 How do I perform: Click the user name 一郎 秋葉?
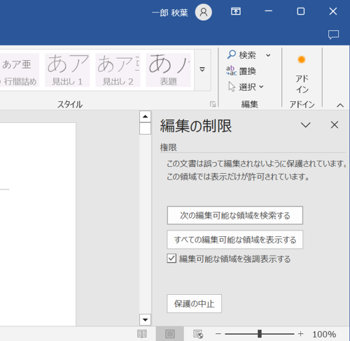pyautogui.click(x=170, y=13)
